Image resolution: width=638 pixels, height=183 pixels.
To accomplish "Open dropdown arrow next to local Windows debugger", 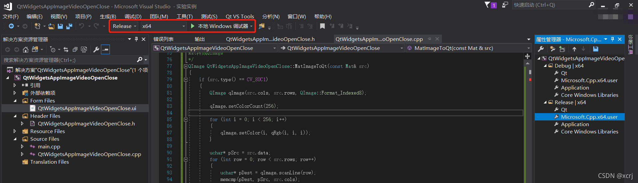I will tap(251, 26).
